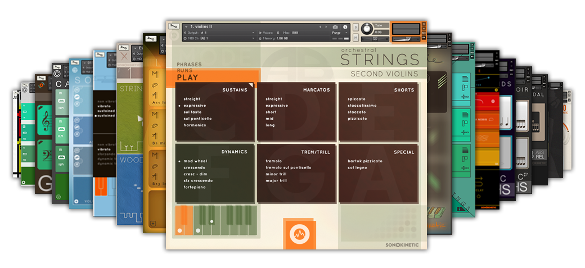Viewport: 585px width, 268px height.
Task: Click the DYNAMICS panel header
Action: pos(234,152)
